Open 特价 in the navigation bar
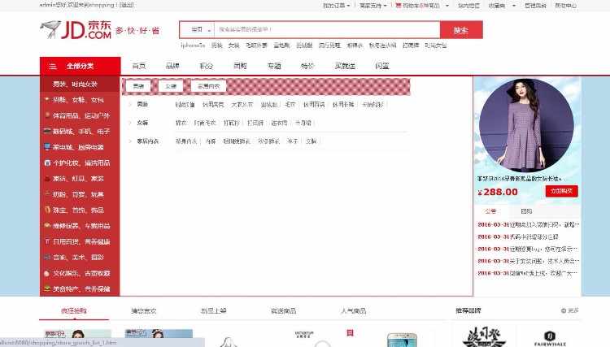Viewport: 610px width, 347px height. pos(307,66)
